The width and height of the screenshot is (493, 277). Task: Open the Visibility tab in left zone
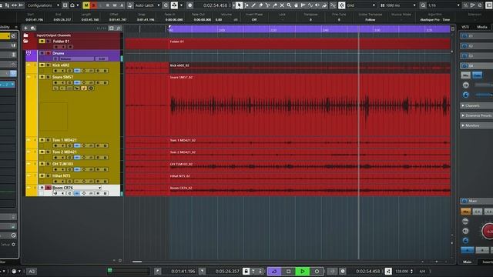[x=5, y=27]
